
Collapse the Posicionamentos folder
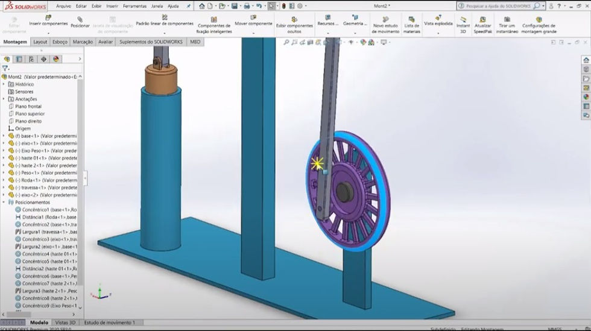point(4,203)
